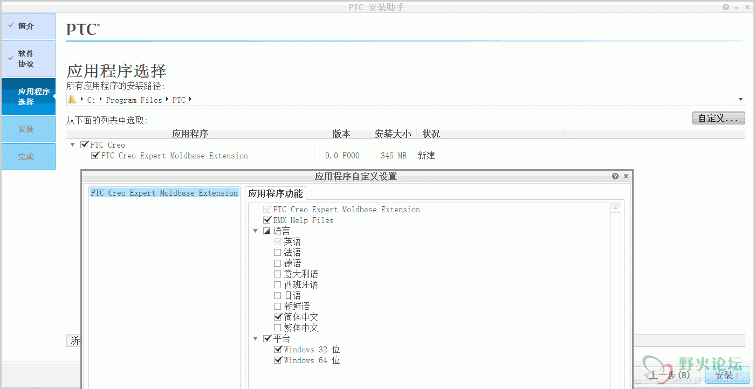Image resolution: width=755 pixels, height=389 pixels.
Task: Switch to the 应用程序功能 tab
Action: click(x=276, y=193)
